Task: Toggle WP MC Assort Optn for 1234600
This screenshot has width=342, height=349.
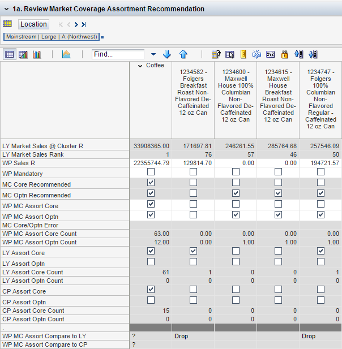Action: (x=236, y=215)
